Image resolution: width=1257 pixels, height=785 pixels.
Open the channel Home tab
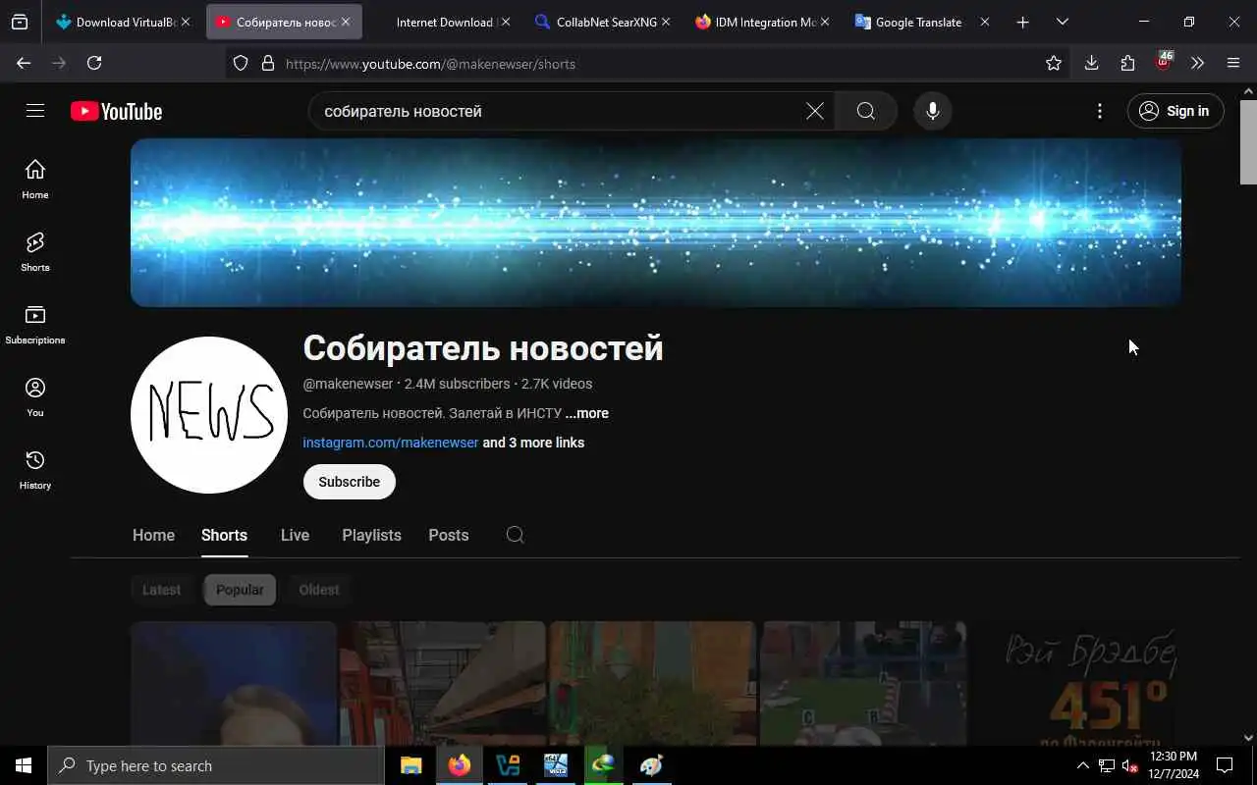[x=153, y=535]
